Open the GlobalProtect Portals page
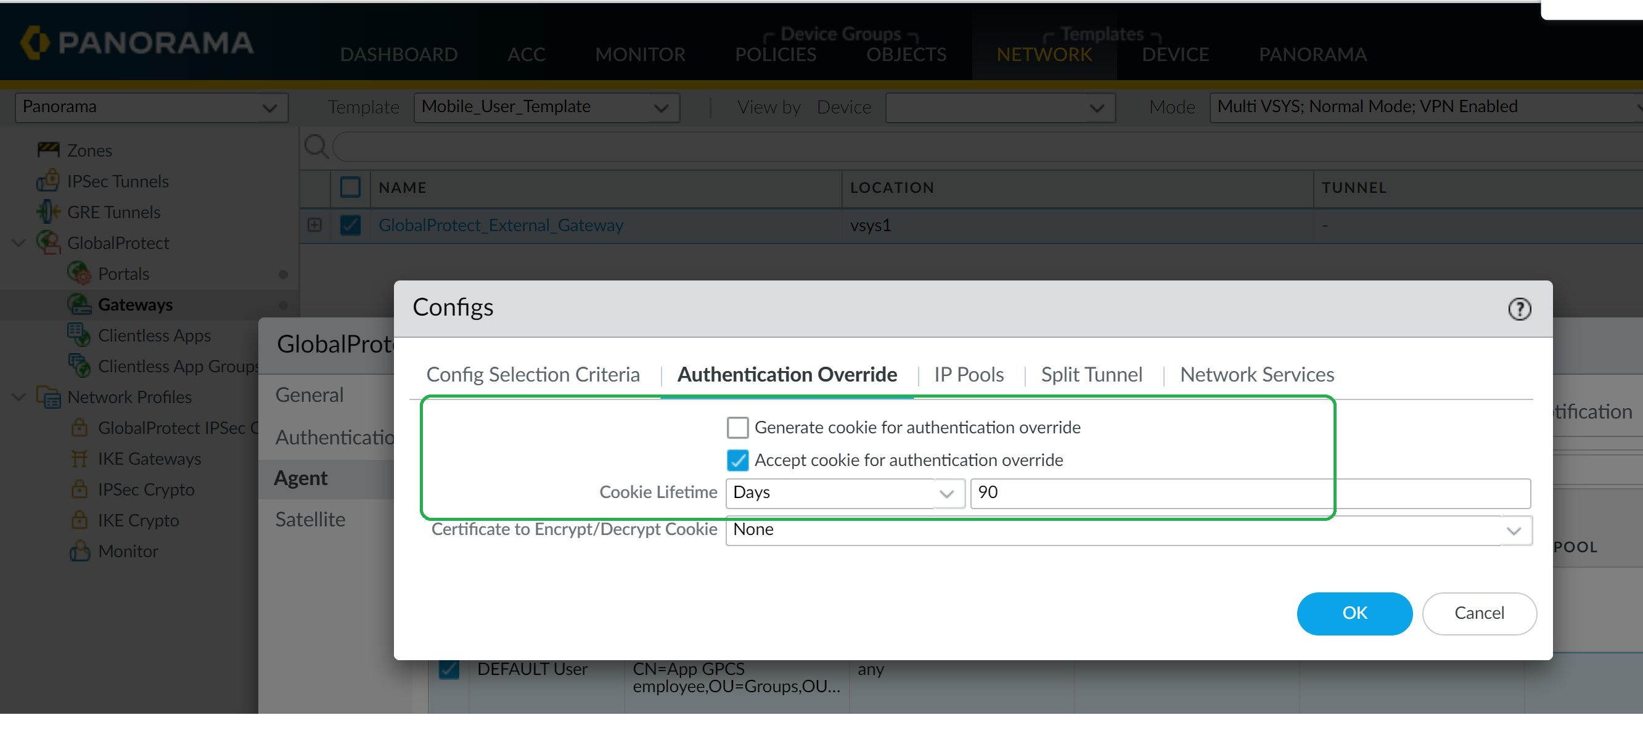Screen dimensions: 1643x752 [x=124, y=273]
